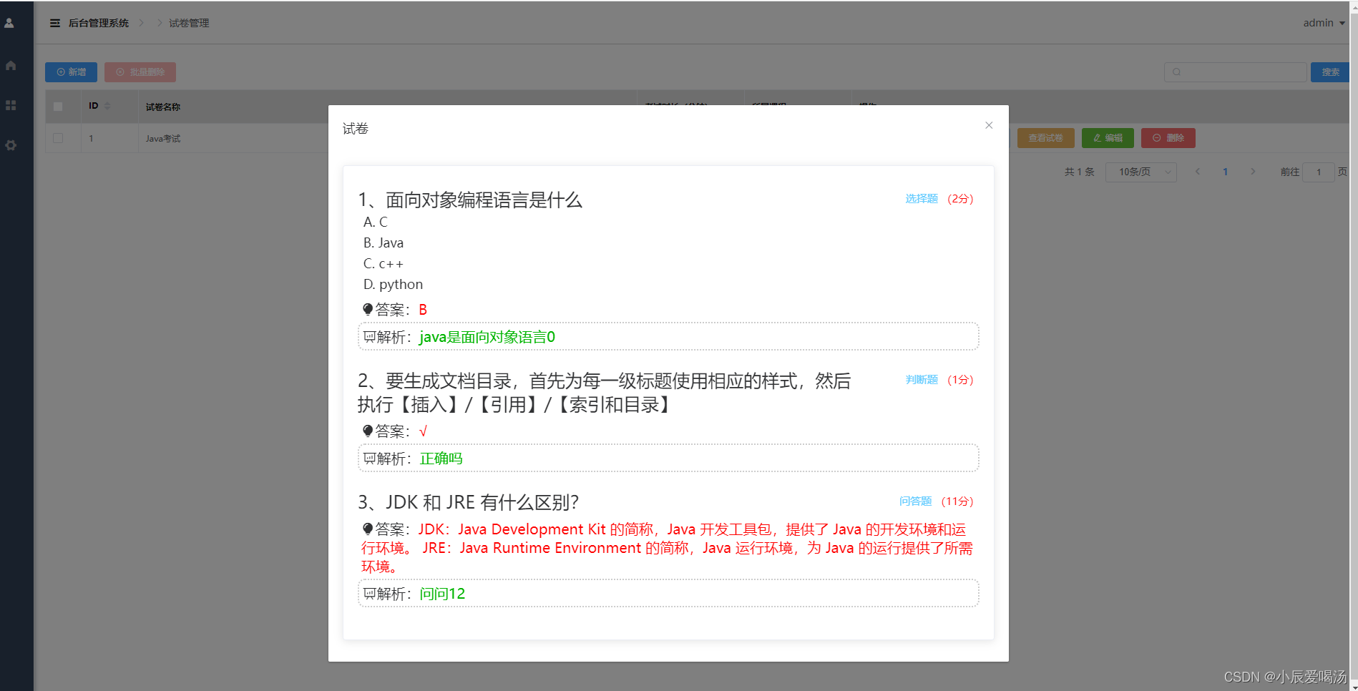The image size is (1358, 691).
Task: Toggle the hamburger menu collapse icon
Action: [55, 23]
